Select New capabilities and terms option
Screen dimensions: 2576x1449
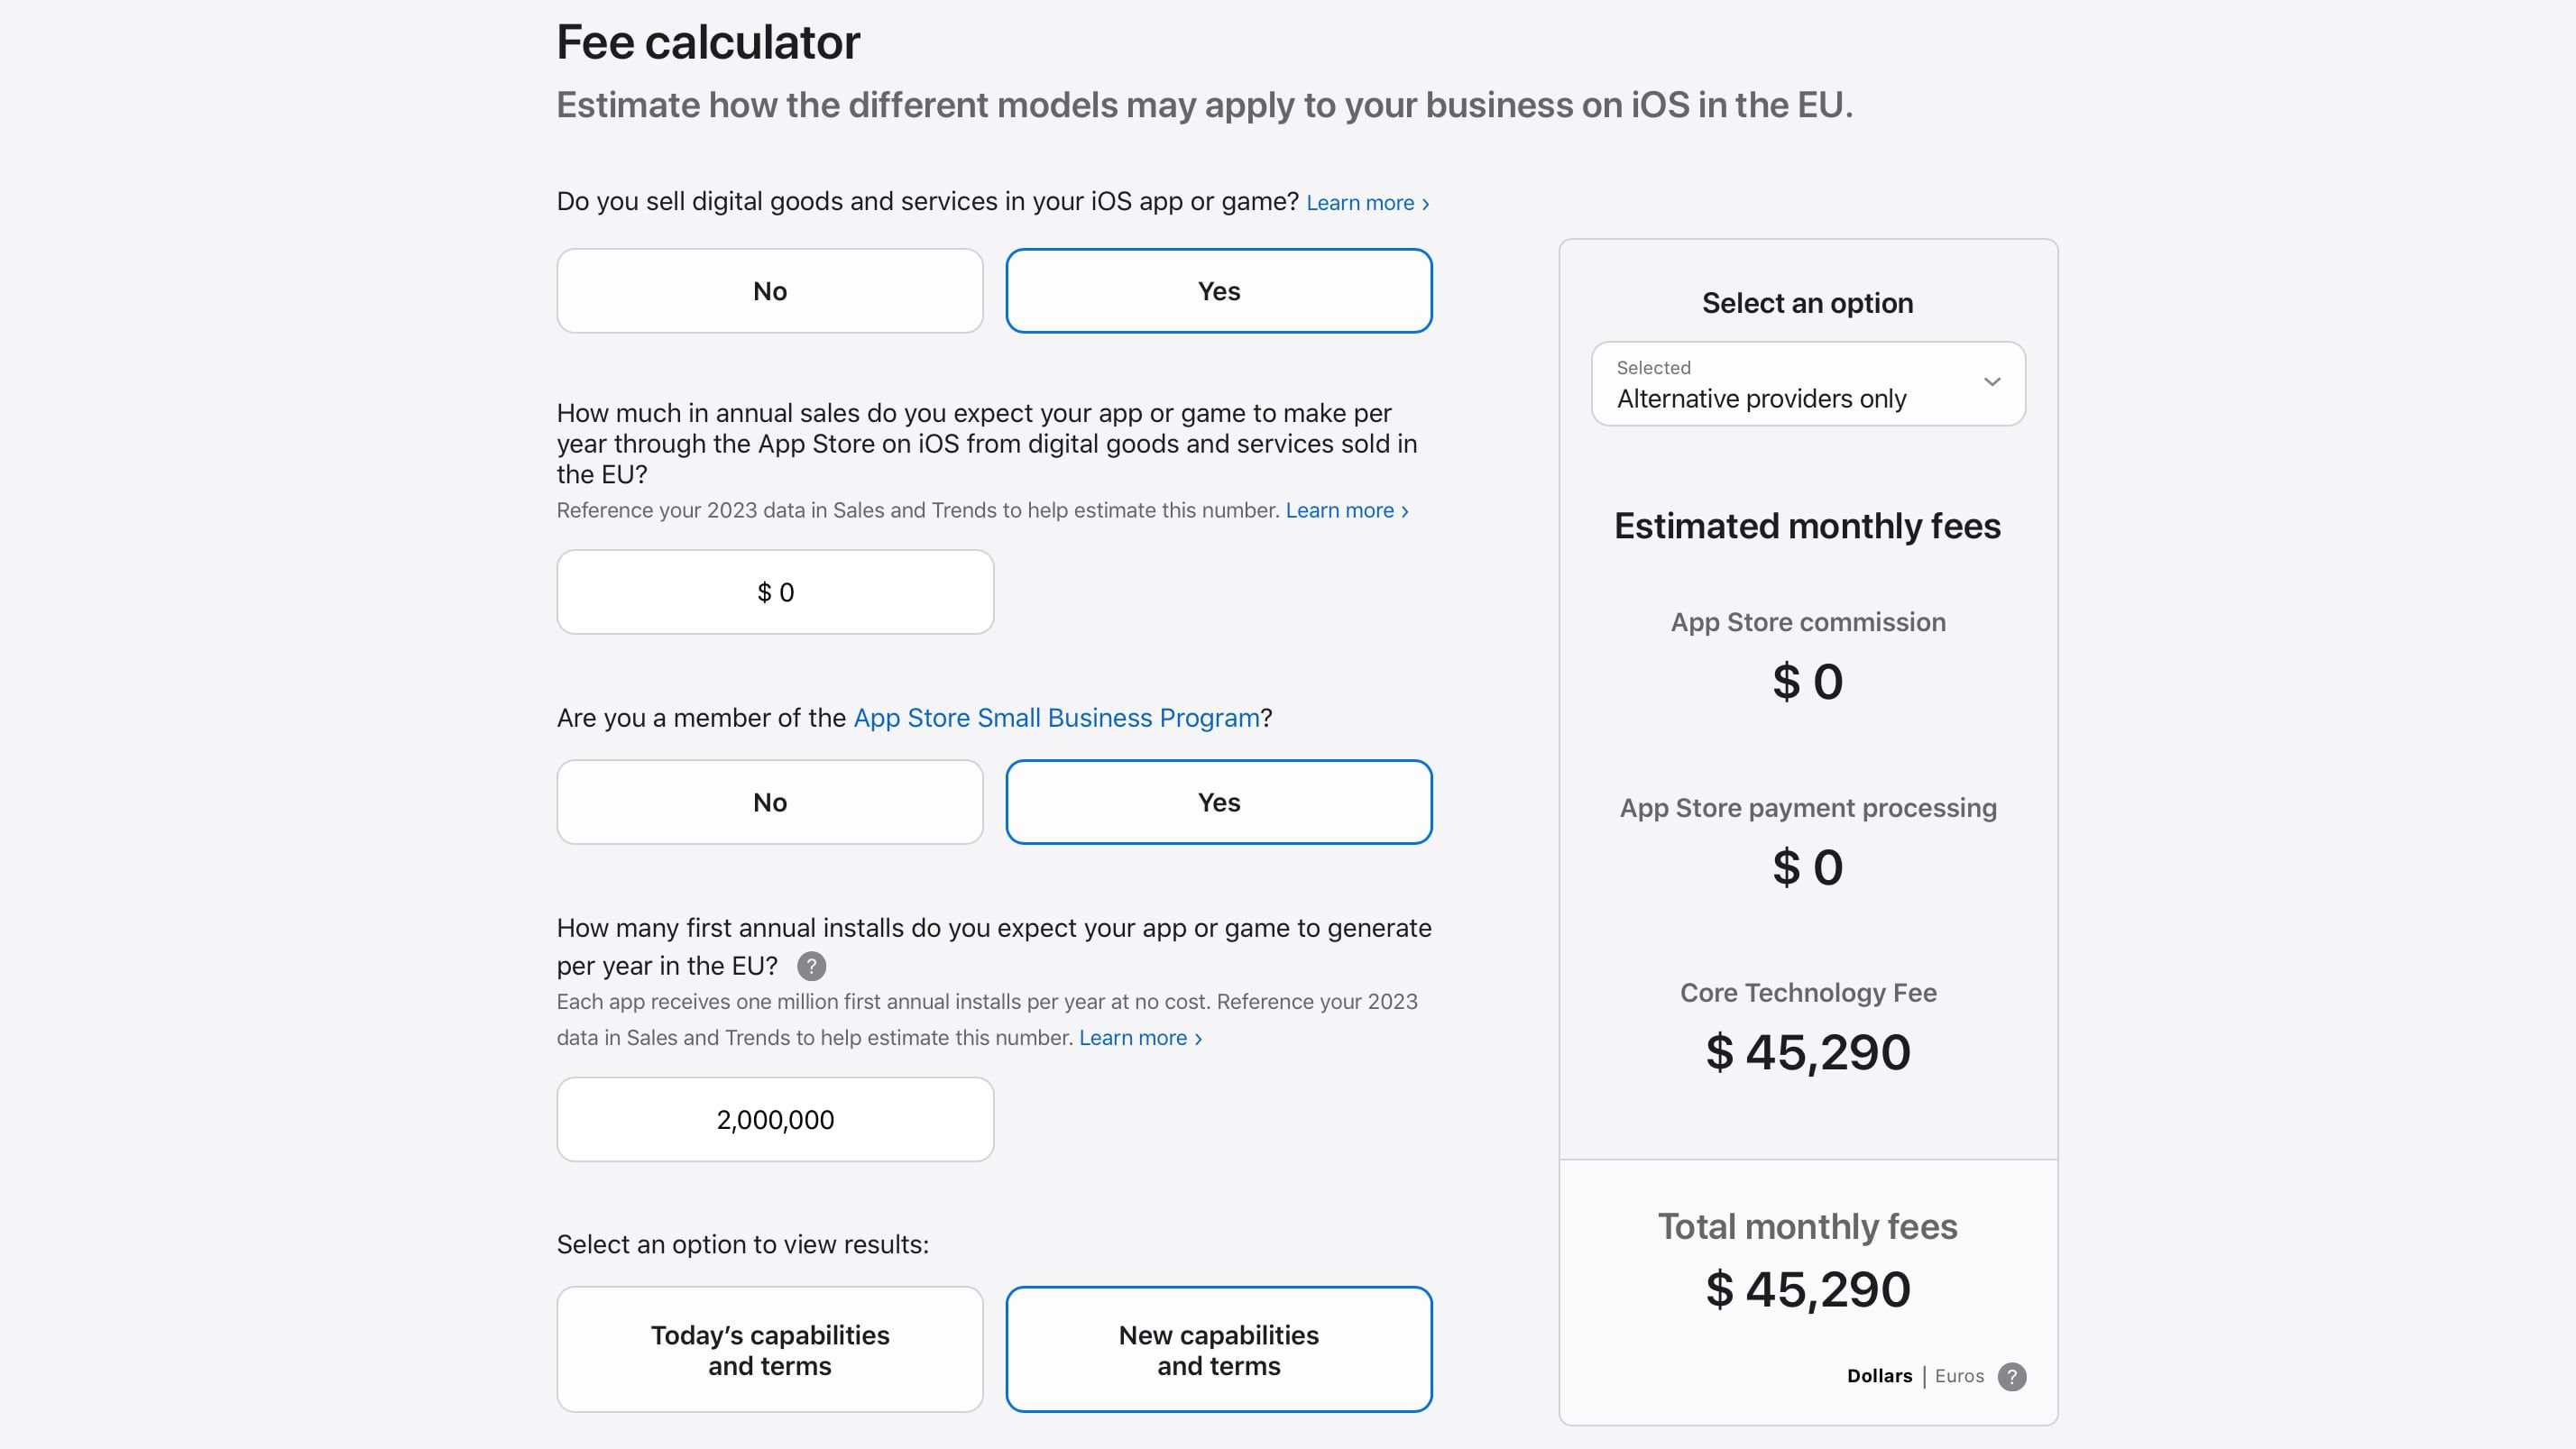pyautogui.click(x=1218, y=1349)
